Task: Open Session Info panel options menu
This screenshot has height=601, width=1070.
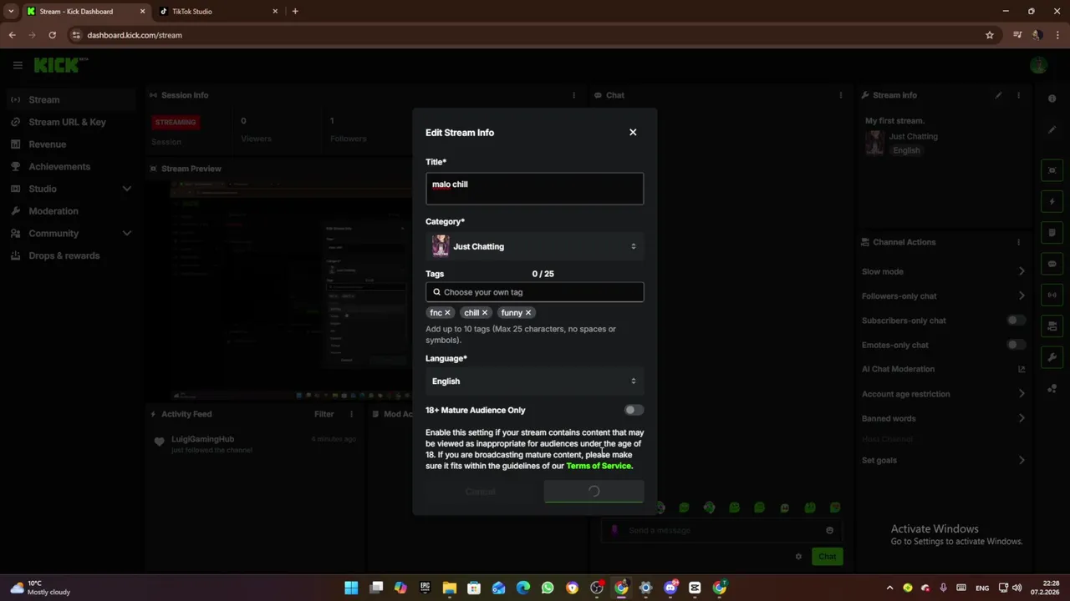Action: (x=573, y=95)
